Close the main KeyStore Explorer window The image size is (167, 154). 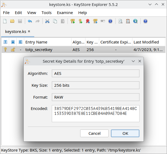click(x=163, y=4)
